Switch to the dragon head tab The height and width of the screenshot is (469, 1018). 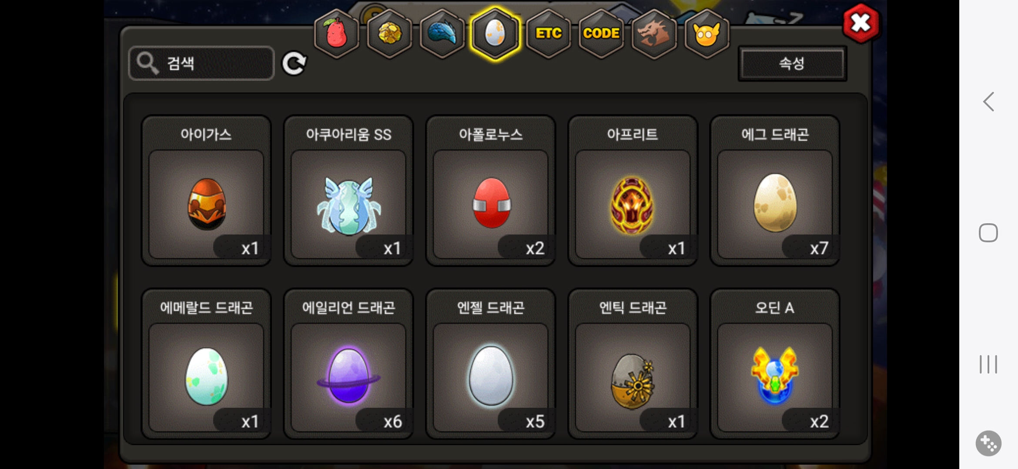(654, 33)
